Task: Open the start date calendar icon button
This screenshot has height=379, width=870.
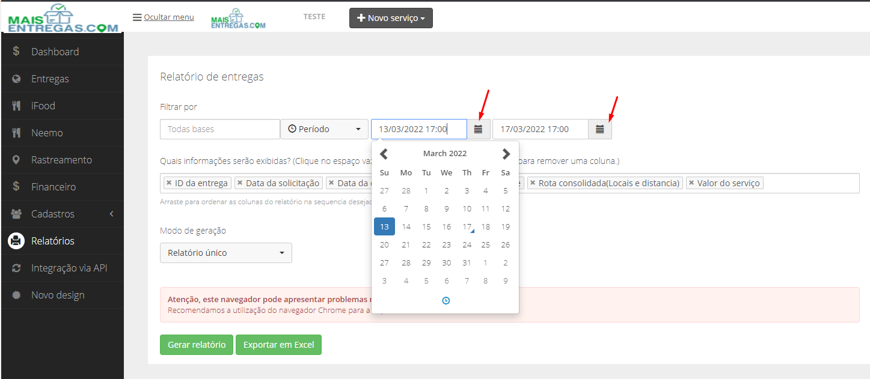Action: [479, 129]
